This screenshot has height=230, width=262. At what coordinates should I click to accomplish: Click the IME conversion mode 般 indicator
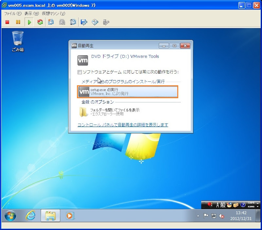tap(223, 205)
